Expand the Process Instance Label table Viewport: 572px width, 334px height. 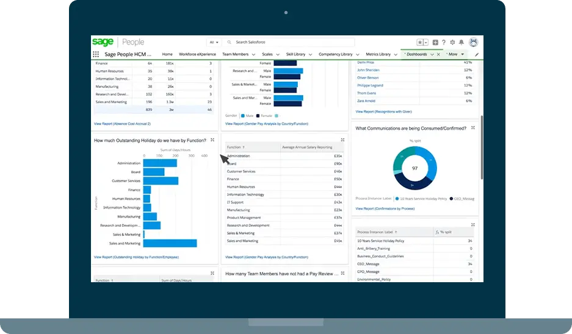pyautogui.click(x=472, y=225)
